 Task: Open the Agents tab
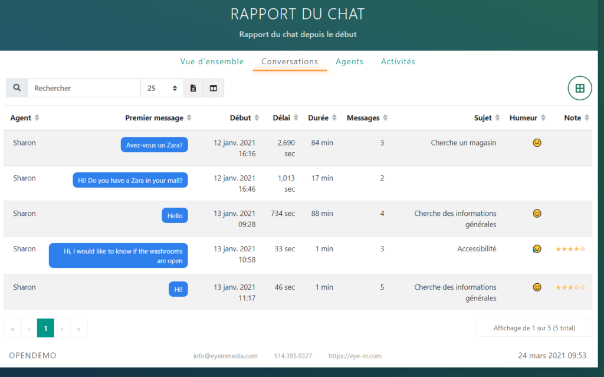point(349,61)
